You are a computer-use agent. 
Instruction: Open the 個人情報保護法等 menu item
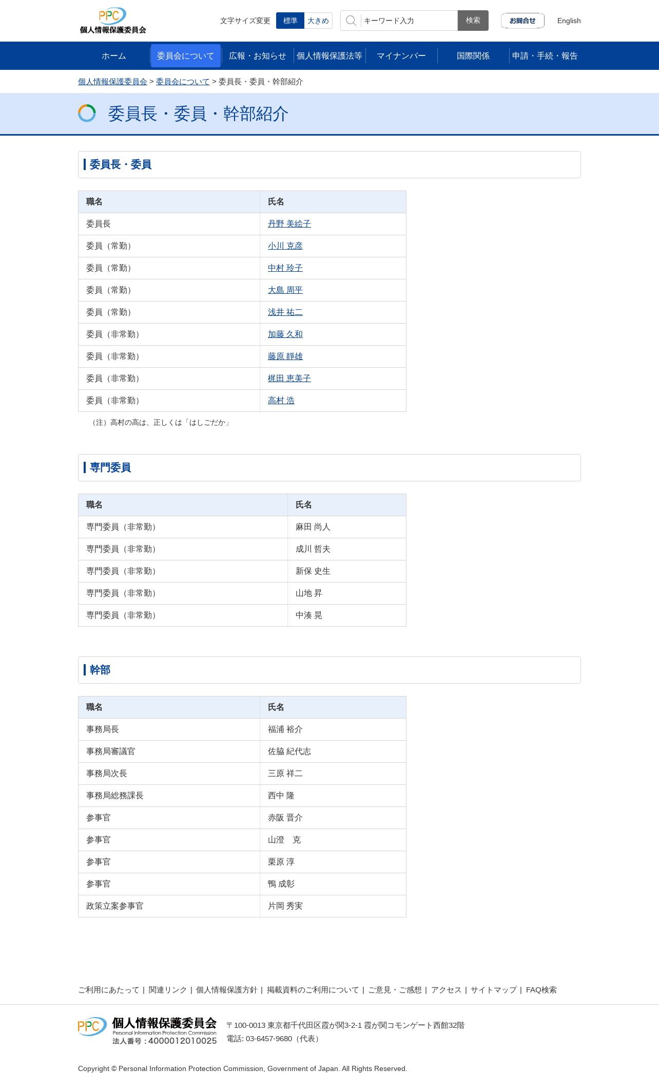(x=329, y=55)
